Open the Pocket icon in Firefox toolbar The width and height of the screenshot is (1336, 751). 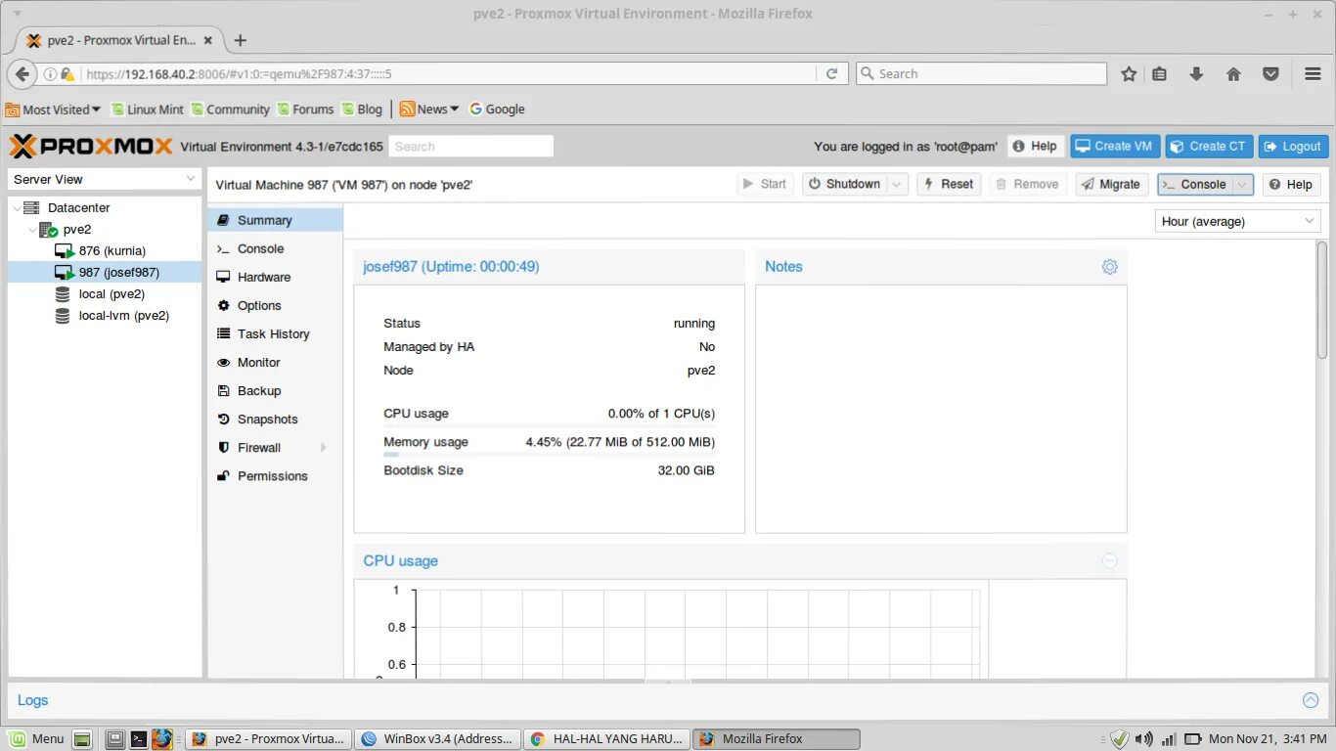pos(1270,73)
